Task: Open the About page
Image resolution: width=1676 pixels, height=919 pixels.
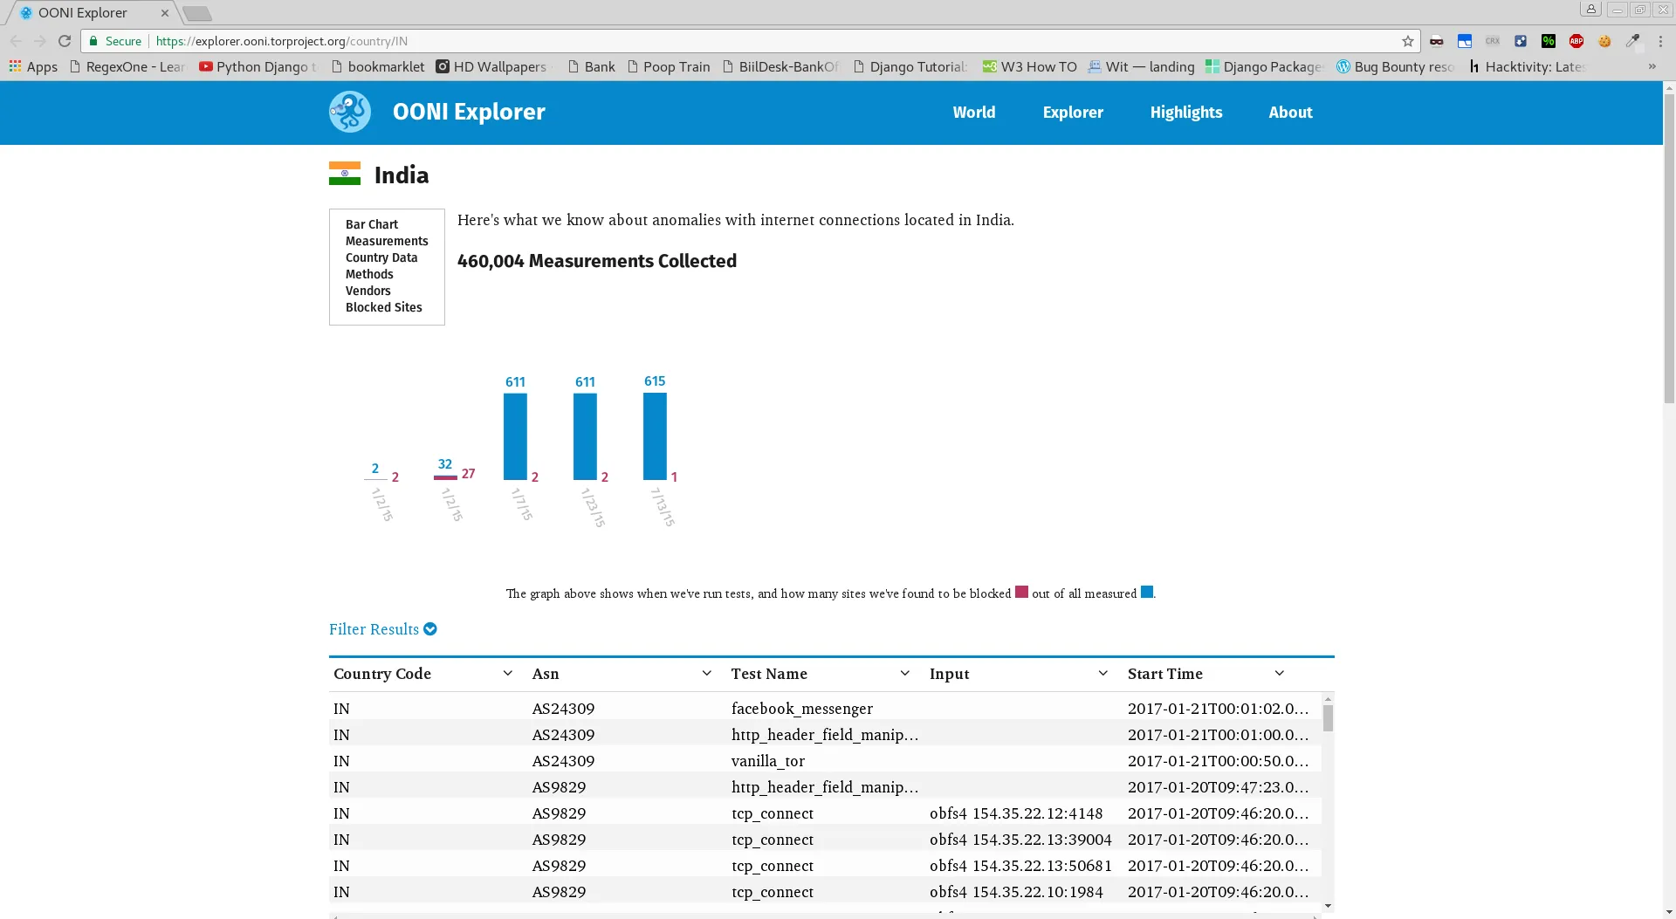Action: tap(1290, 112)
